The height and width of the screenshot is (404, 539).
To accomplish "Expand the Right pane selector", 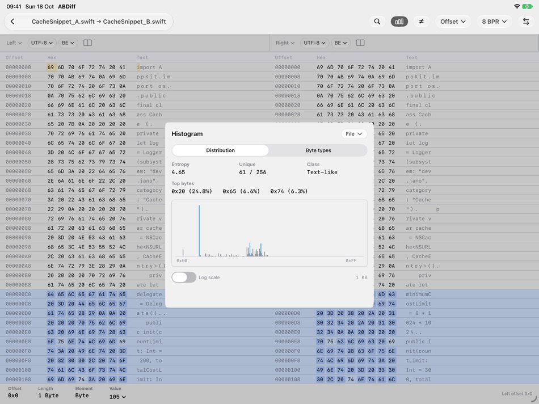I will click(285, 43).
